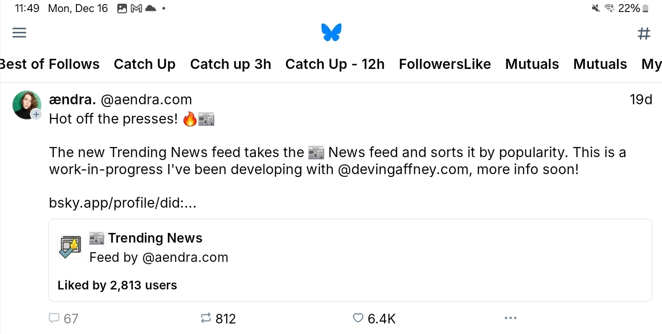
Task: Tap the Bluesky butterfly logo
Action: point(331,33)
